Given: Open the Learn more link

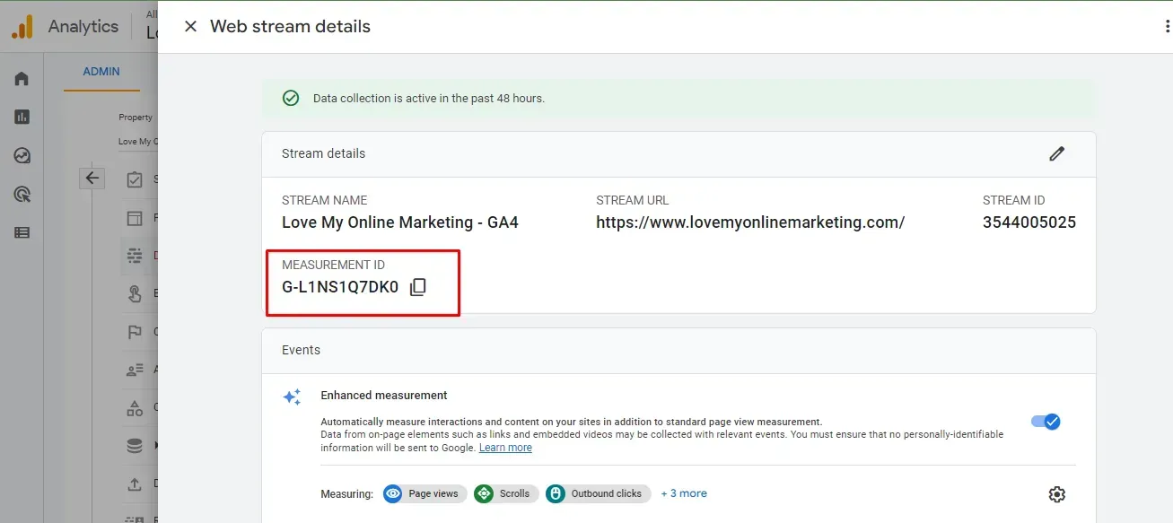Looking at the screenshot, I should click(505, 448).
